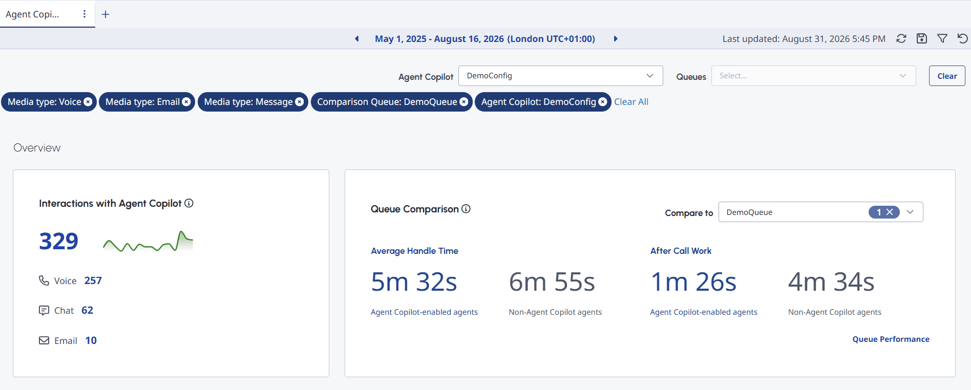Screen dimensions: 971x390
Task: Open the Queue Performance link
Action: tap(891, 339)
